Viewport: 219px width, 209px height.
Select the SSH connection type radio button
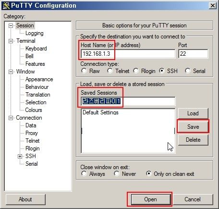click(x=162, y=71)
